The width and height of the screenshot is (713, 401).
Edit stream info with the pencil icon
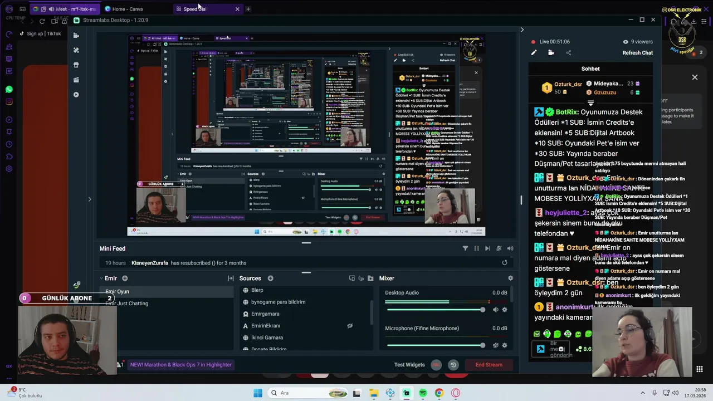[x=534, y=53]
